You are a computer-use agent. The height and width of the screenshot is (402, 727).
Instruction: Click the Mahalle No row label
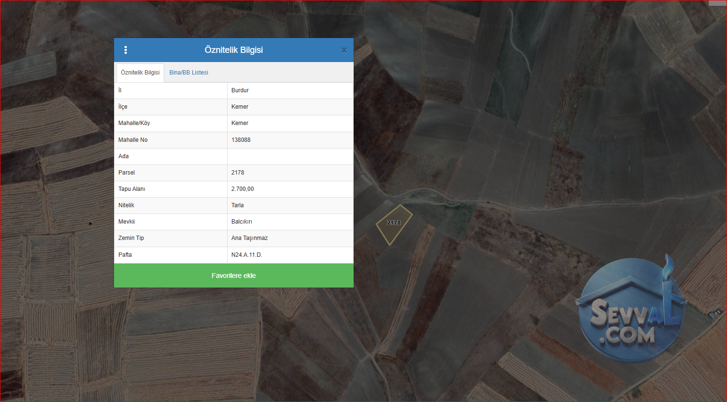133,140
